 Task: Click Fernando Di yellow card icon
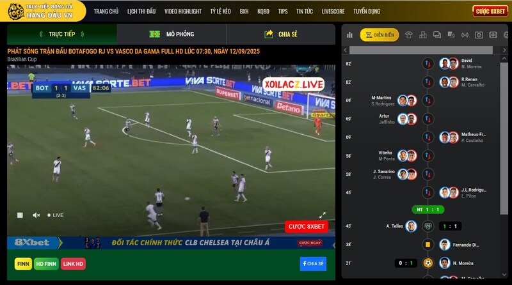click(428, 244)
